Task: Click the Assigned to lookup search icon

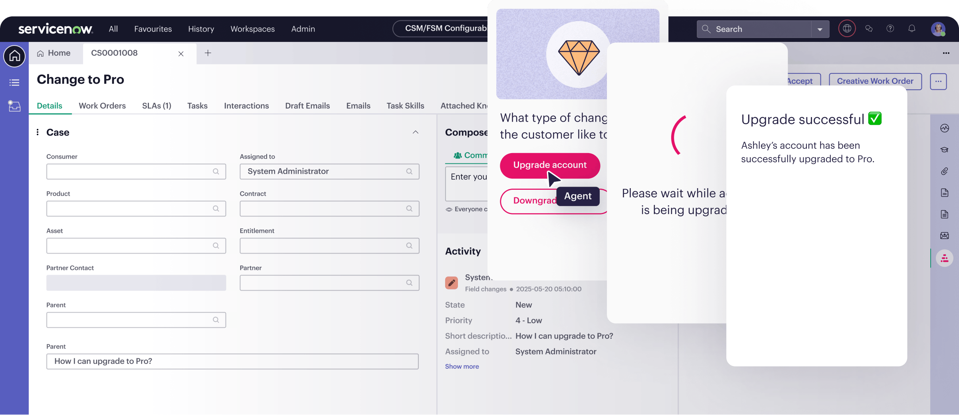Action: tap(409, 171)
